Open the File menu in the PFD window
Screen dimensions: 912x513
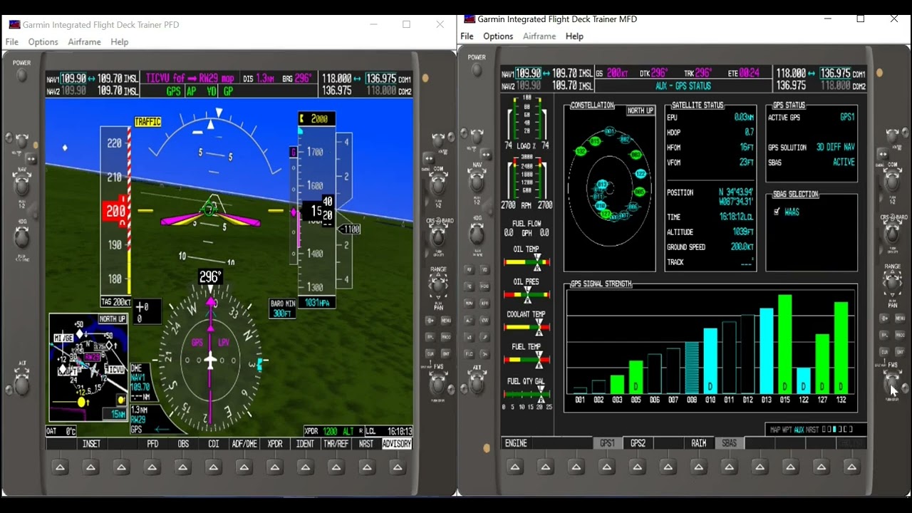pyautogui.click(x=12, y=42)
